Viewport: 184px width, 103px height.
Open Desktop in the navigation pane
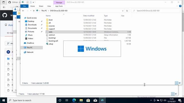click(x=31, y=21)
